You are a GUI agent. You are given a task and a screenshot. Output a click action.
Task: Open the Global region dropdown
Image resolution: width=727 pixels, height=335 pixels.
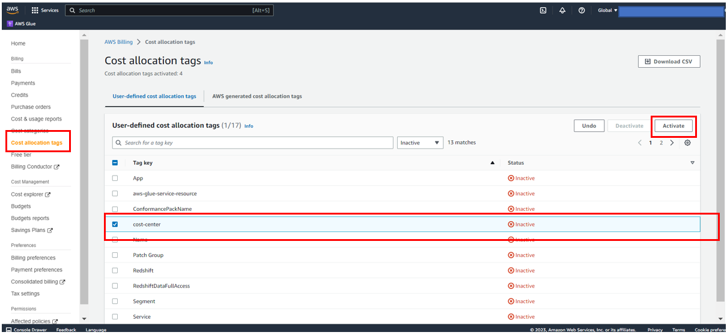[607, 10]
